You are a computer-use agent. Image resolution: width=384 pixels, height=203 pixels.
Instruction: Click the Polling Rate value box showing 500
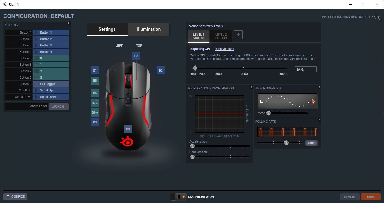pos(311,143)
